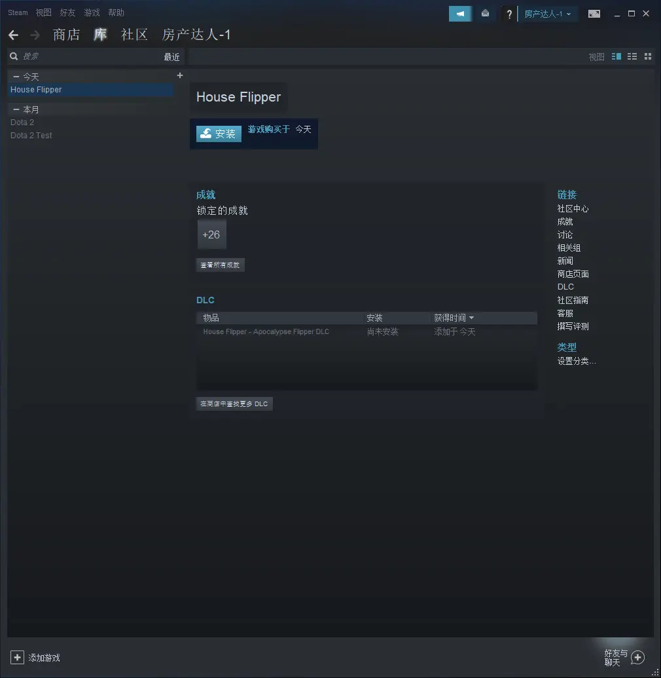This screenshot has width=661, height=678.
Task: Go to the 商店 tab
Action: click(x=67, y=35)
